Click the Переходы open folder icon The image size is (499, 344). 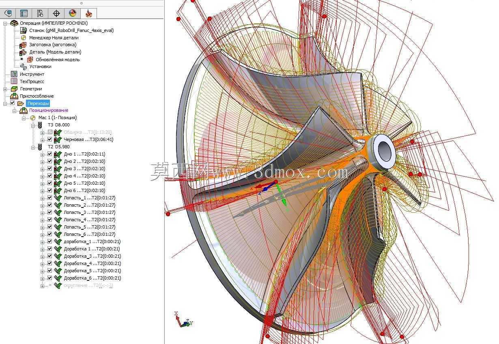click(x=21, y=103)
